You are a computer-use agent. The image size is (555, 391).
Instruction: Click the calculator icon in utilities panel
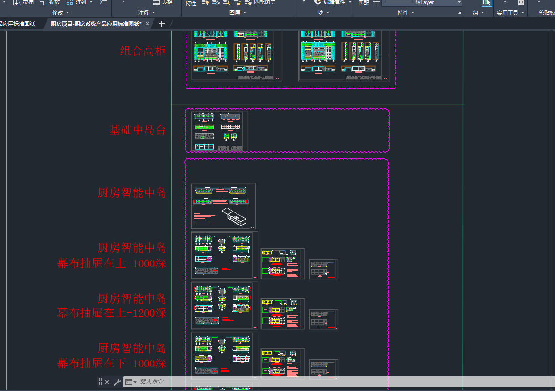[521, 3]
